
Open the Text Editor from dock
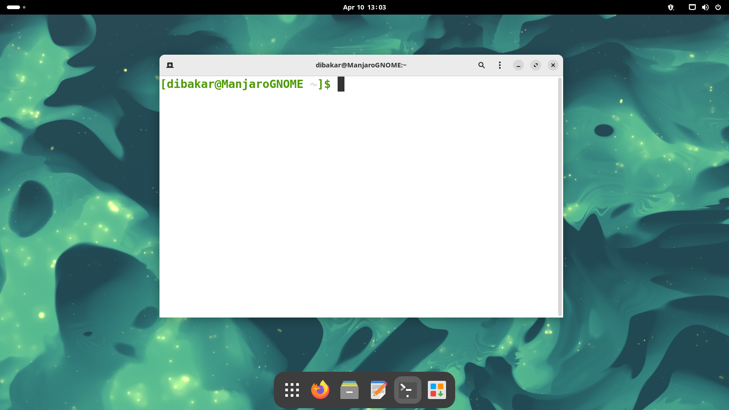pos(379,390)
